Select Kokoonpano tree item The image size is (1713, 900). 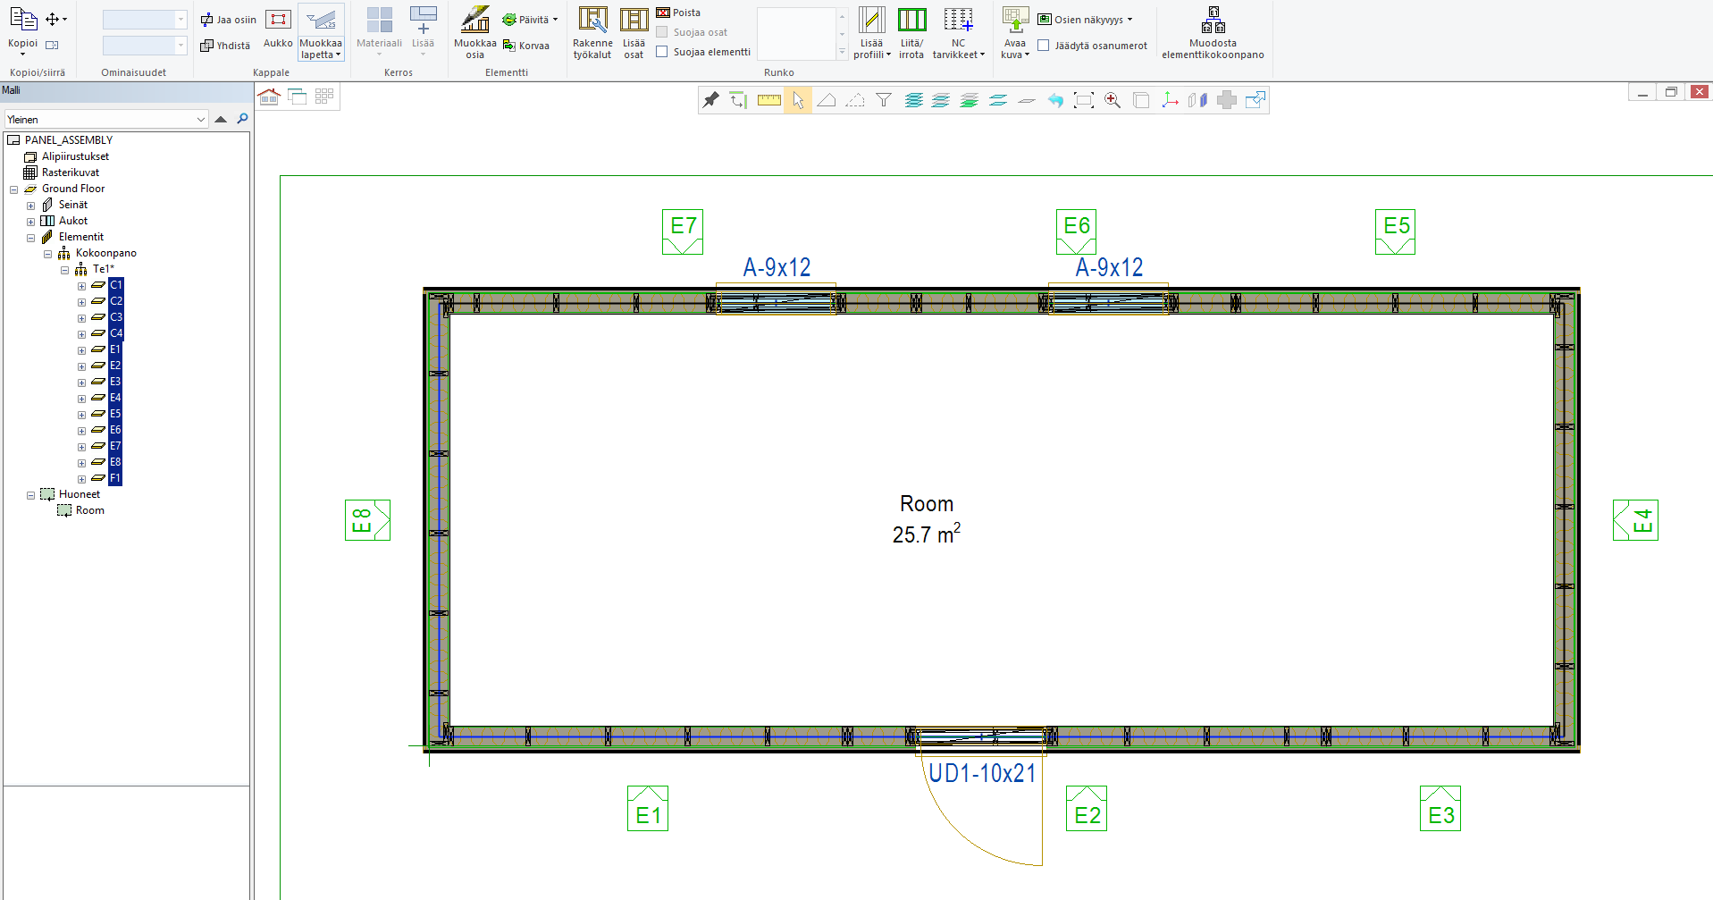[105, 253]
